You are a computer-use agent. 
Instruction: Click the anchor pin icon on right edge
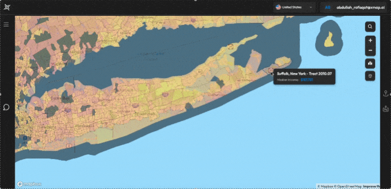click(386, 94)
